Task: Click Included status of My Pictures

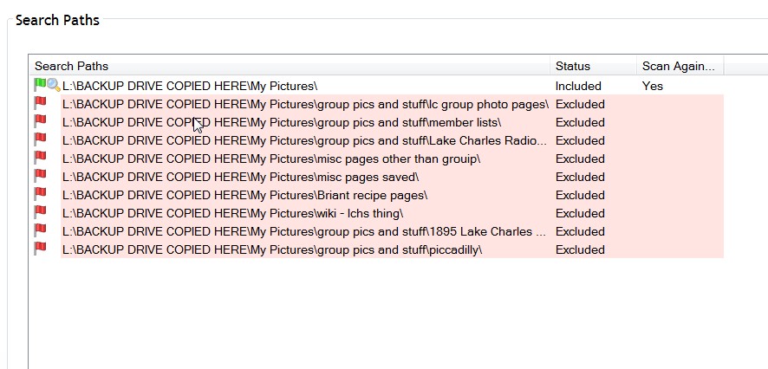Action: click(578, 86)
